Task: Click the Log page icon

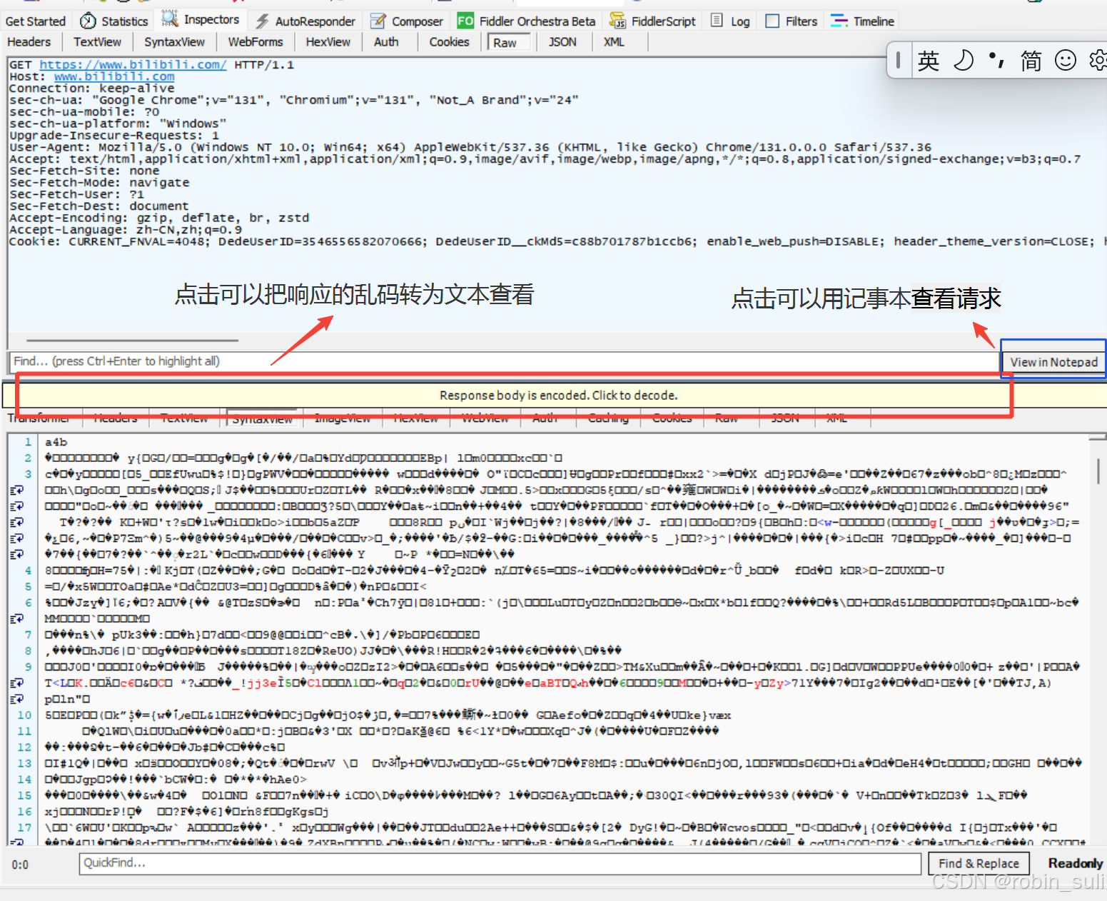Action: click(717, 21)
